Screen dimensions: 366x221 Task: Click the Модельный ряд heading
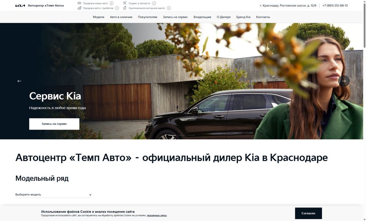coord(42,178)
